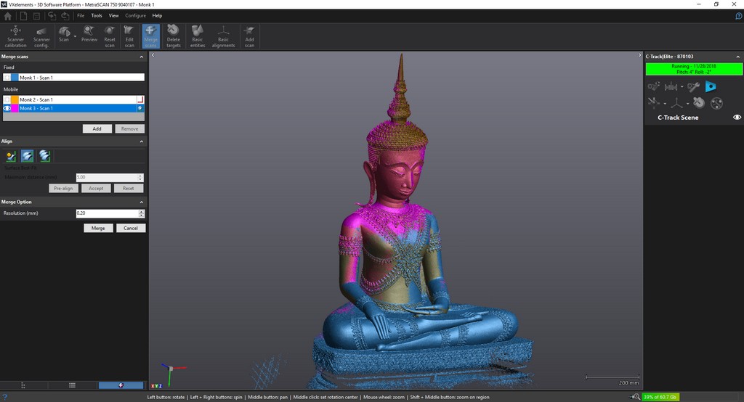The image size is (744, 402).
Task: Click magenta color swatch of Monk 3
Action: click(15, 109)
